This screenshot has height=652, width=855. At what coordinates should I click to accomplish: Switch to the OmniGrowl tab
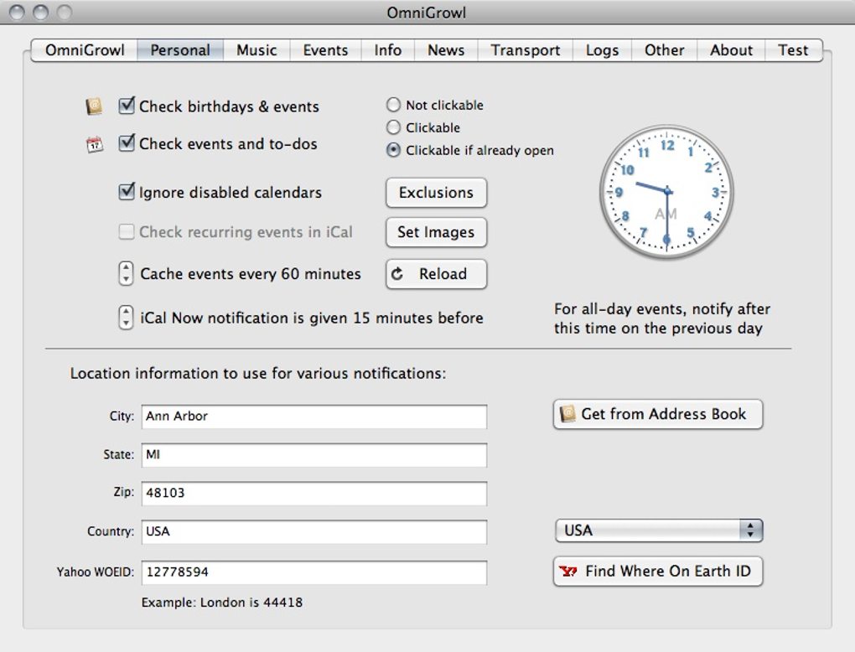[x=85, y=50]
